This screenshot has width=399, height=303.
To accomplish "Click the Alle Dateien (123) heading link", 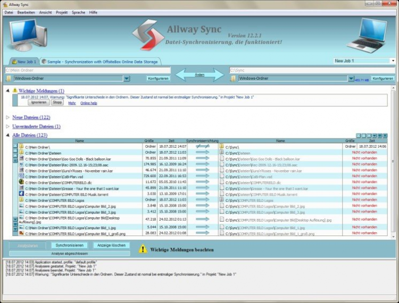I will (30, 135).
